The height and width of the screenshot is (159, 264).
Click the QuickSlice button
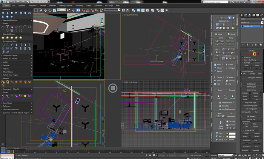coord(246,147)
